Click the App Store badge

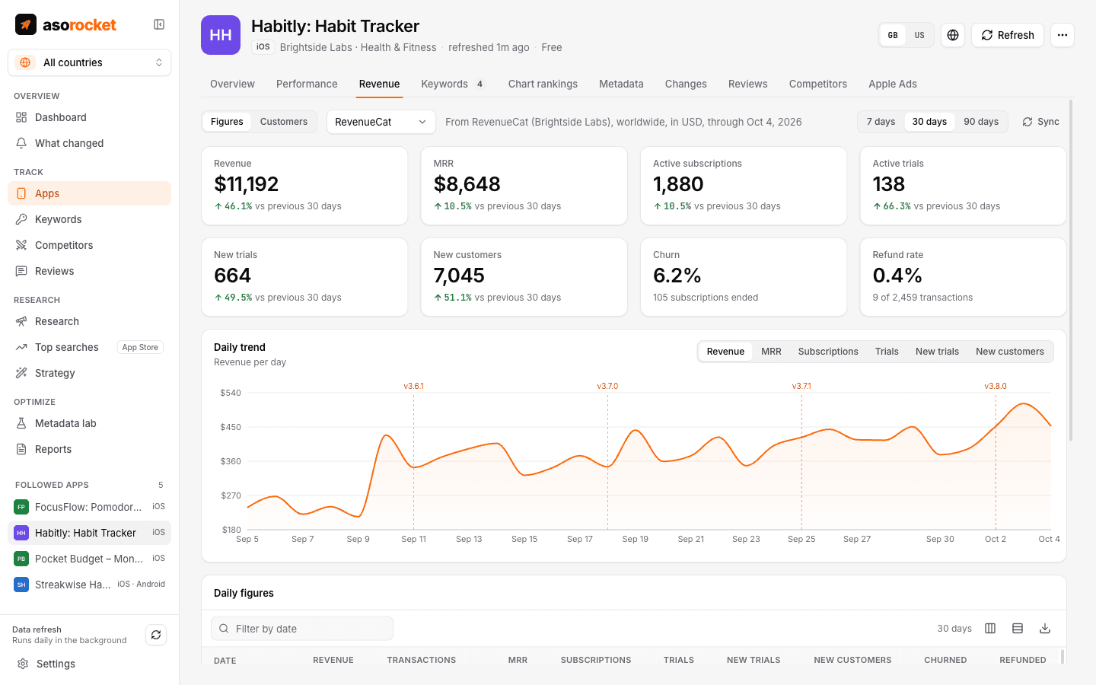coord(140,347)
